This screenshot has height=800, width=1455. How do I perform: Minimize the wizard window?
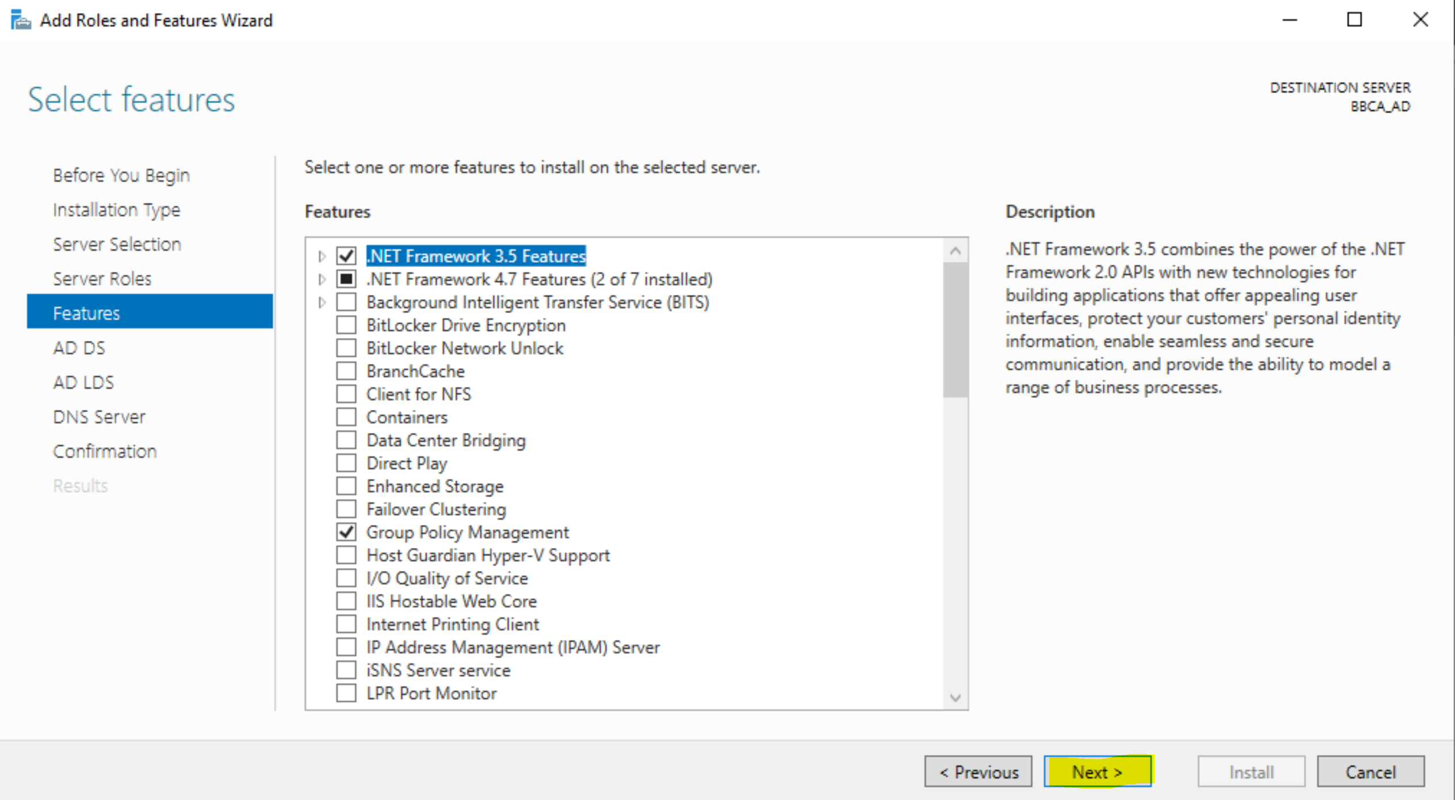pos(1290,20)
